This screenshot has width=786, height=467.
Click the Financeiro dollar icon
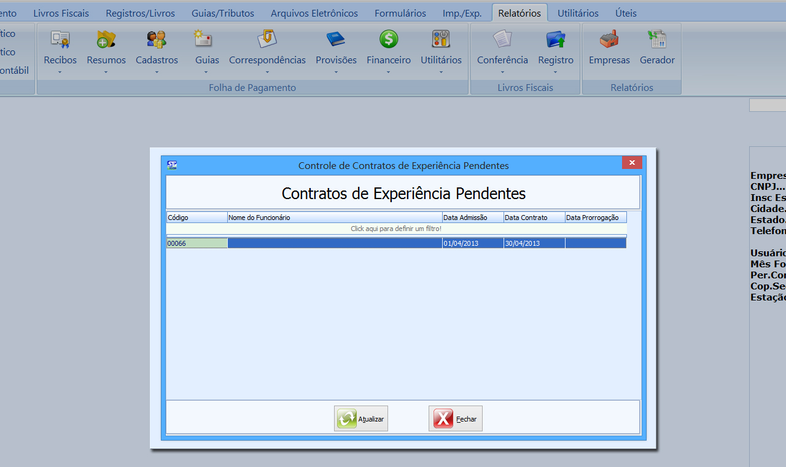click(388, 40)
